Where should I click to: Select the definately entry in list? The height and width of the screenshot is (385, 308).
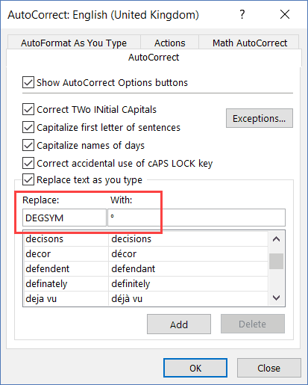click(x=146, y=283)
